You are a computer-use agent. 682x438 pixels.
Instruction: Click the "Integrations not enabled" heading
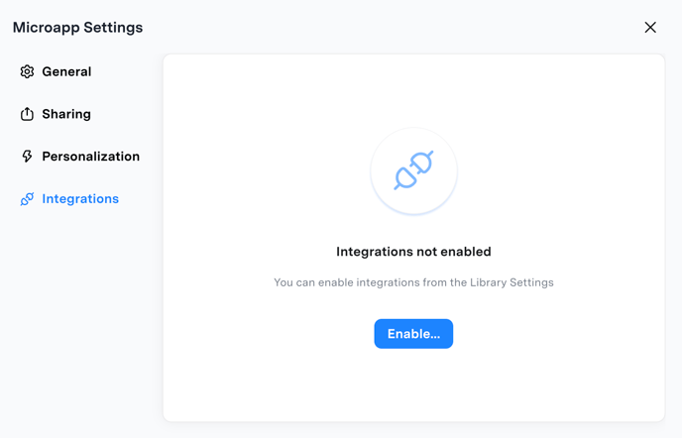[x=413, y=252]
